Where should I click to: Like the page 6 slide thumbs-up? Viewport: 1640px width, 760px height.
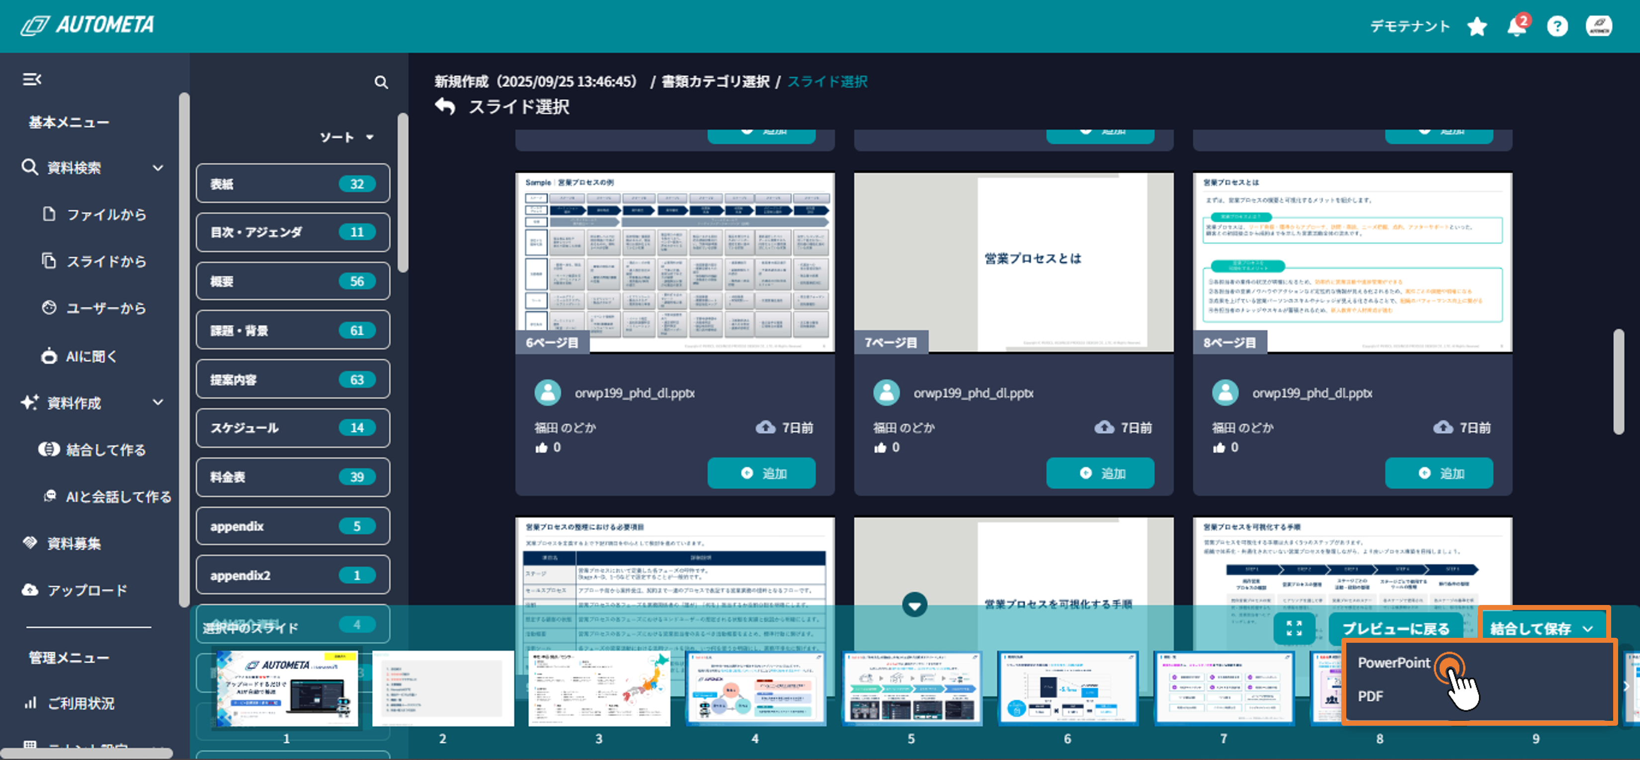[542, 448]
